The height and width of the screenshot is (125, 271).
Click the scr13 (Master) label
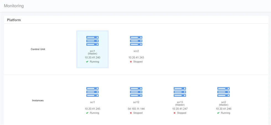point(180,103)
